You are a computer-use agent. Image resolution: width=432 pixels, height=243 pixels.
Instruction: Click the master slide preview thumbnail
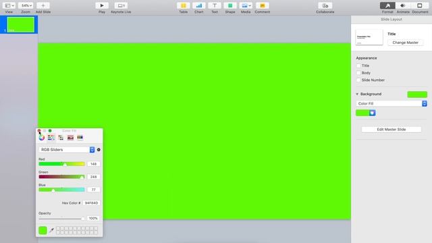click(x=369, y=37)
